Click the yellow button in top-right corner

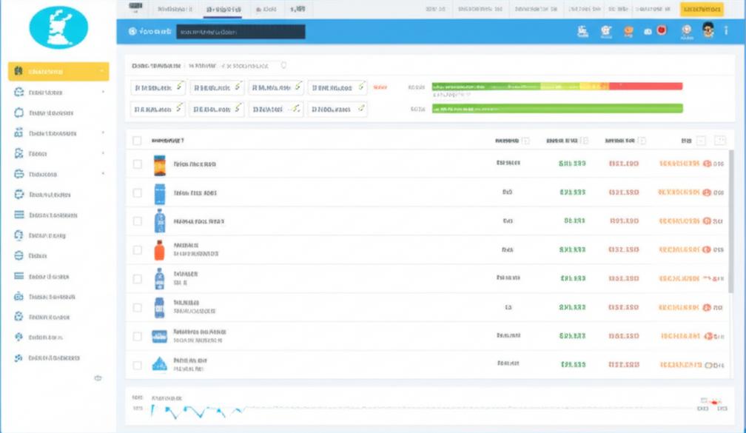click(702, 9)
